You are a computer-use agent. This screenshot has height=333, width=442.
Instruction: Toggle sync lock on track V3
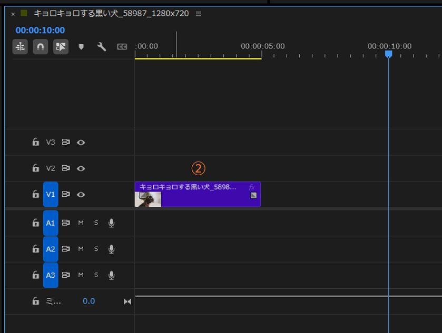point(66,142)
